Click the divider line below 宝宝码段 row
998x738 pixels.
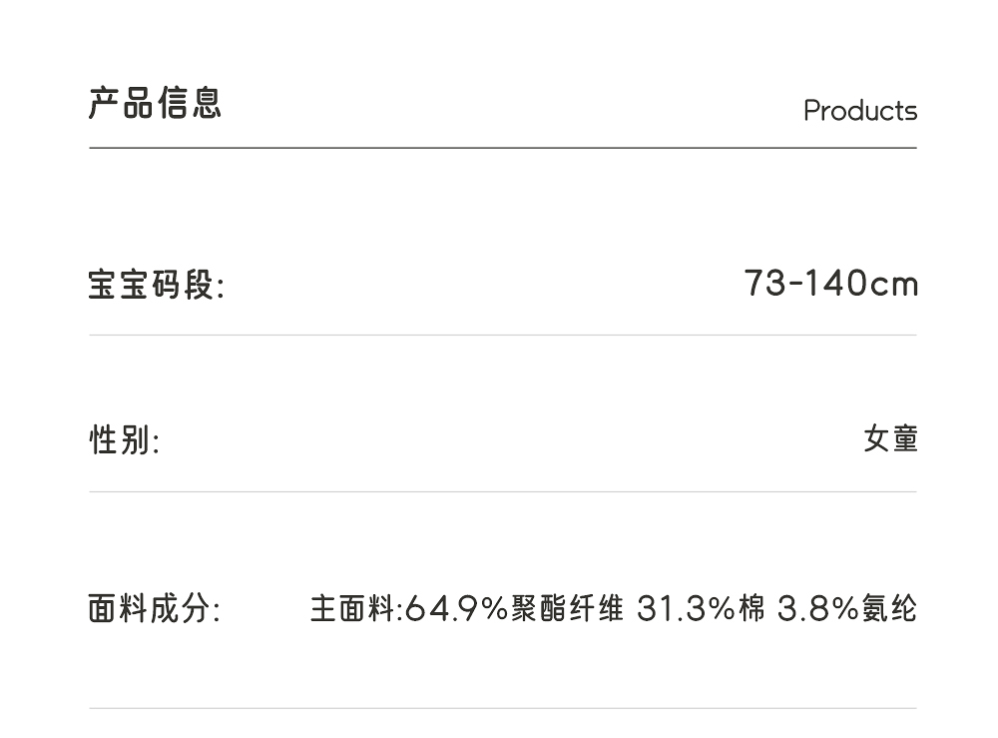tap(502, 336)
